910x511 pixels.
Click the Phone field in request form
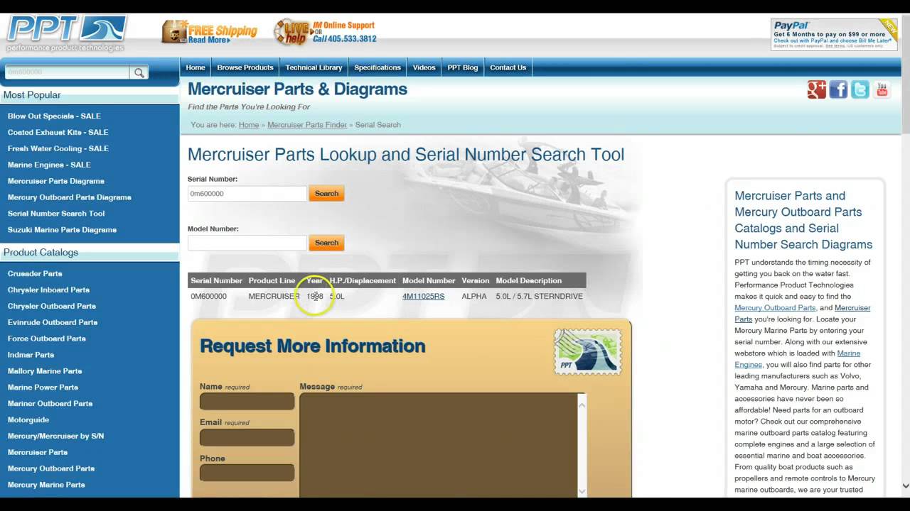[247, 473]
